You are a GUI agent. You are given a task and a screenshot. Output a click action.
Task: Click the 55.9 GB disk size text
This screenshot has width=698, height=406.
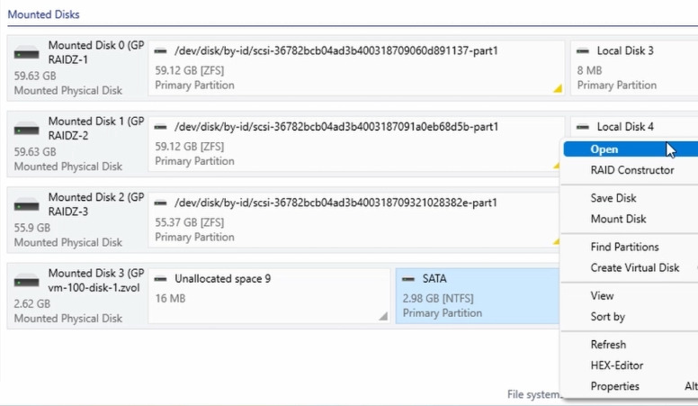click(x=32, y=228)
